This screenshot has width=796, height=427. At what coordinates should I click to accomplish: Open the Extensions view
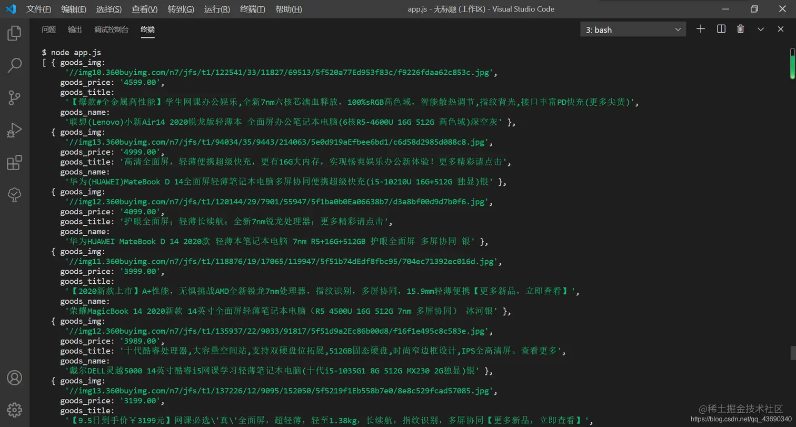(x=14, y=163)
